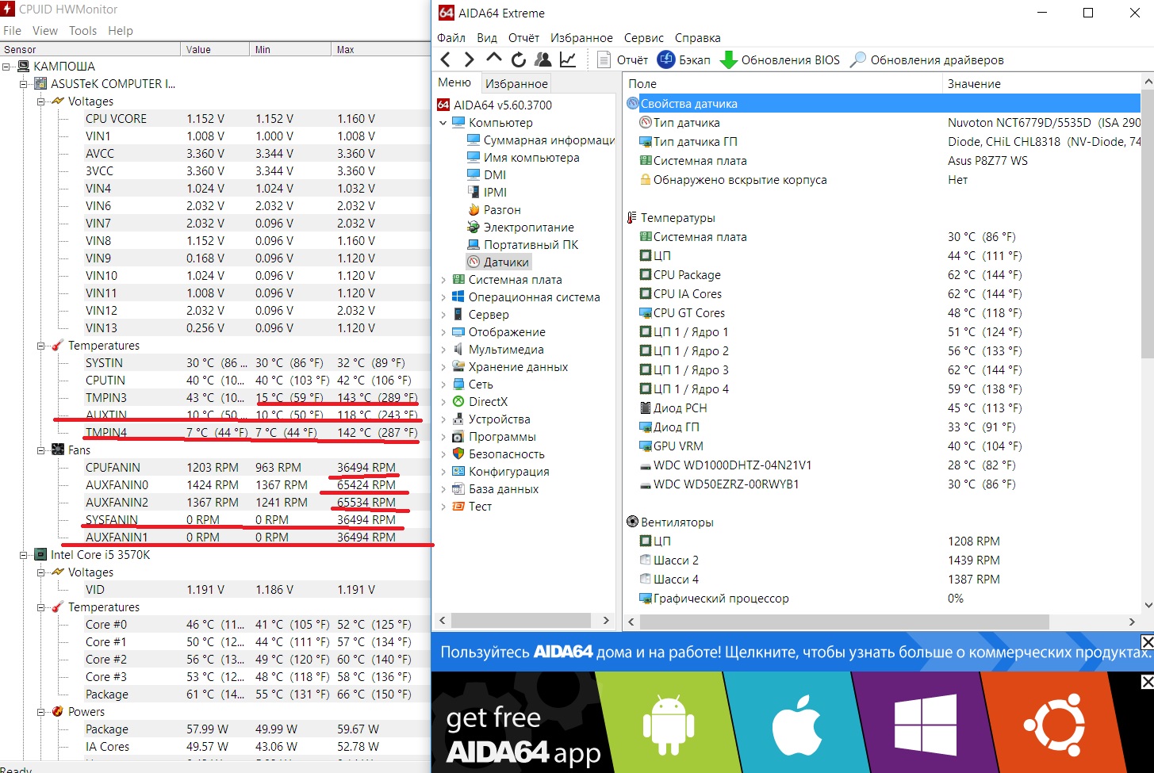Expand the Системная плата tree node
This screenshot has width=1154, height=773.
click(x=443, y=280)
